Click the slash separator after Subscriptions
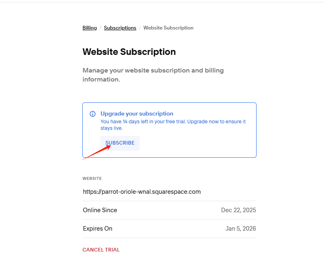This screenshot has width=325, height=272. tap(140, 28)
